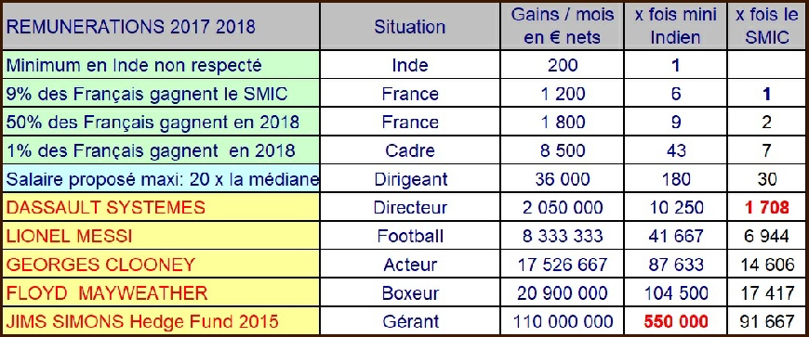This screenshot has height=337, width=809.
Task: Select the Situation column header
Action: 410,26
